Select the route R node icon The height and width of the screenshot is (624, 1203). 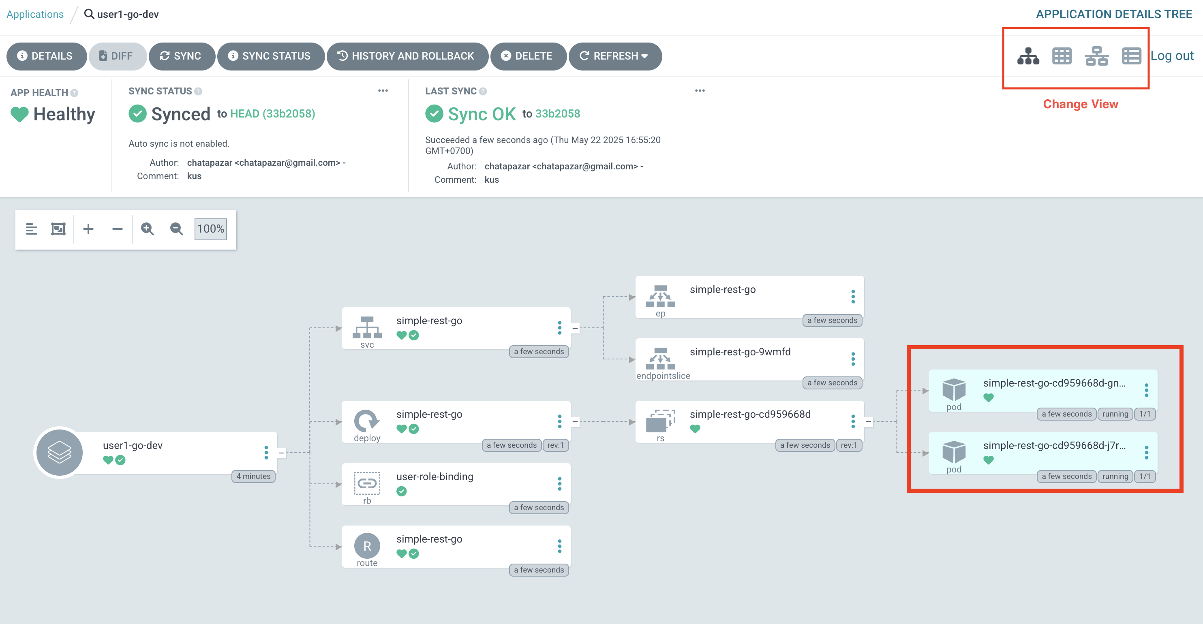367,545
